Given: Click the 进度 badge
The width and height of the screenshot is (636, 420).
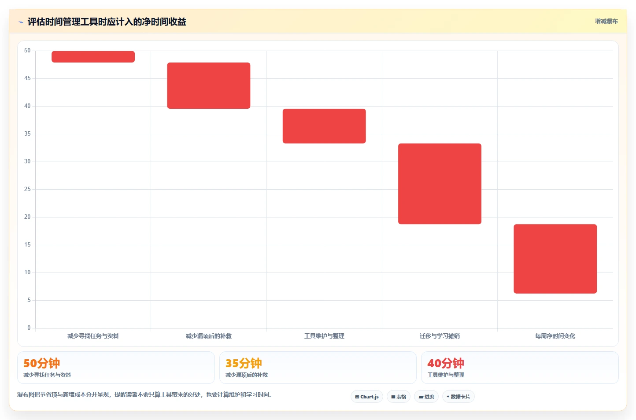Looking at the screenshot, I should [x=426, y=397].
